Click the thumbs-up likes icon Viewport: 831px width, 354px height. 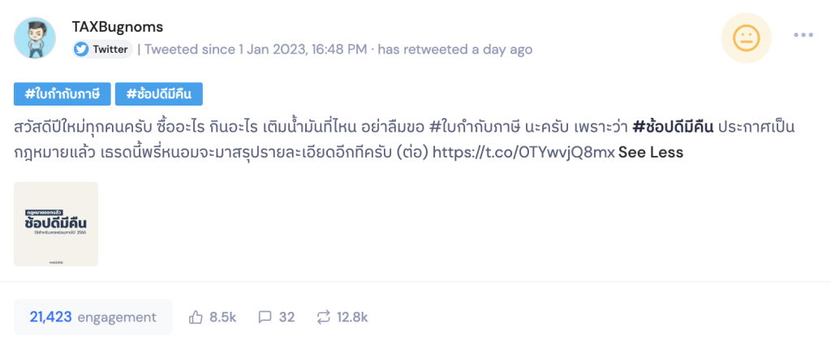(x=196, y=317)
